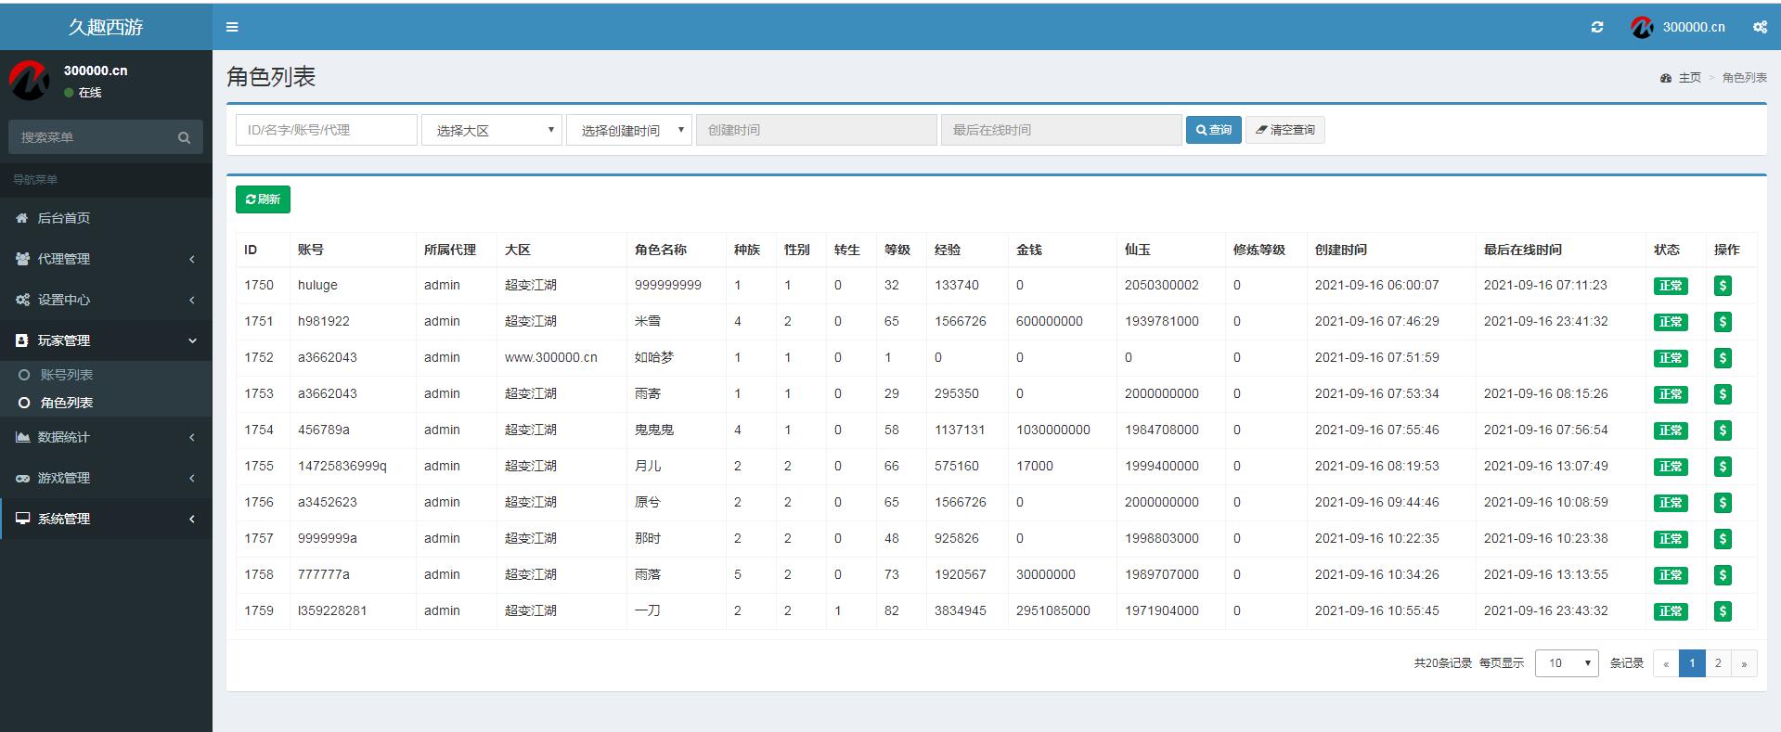Click the dollar action icon for role 一刀
Viewport: 1781px width, 732px height.
pos(1723,611)
